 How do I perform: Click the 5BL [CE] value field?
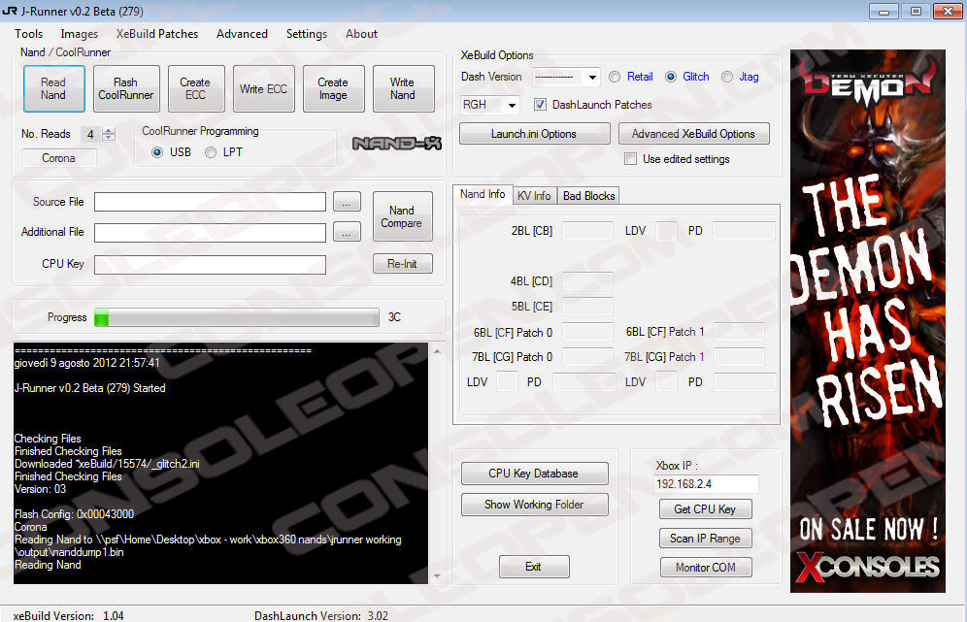pos(587,307)
